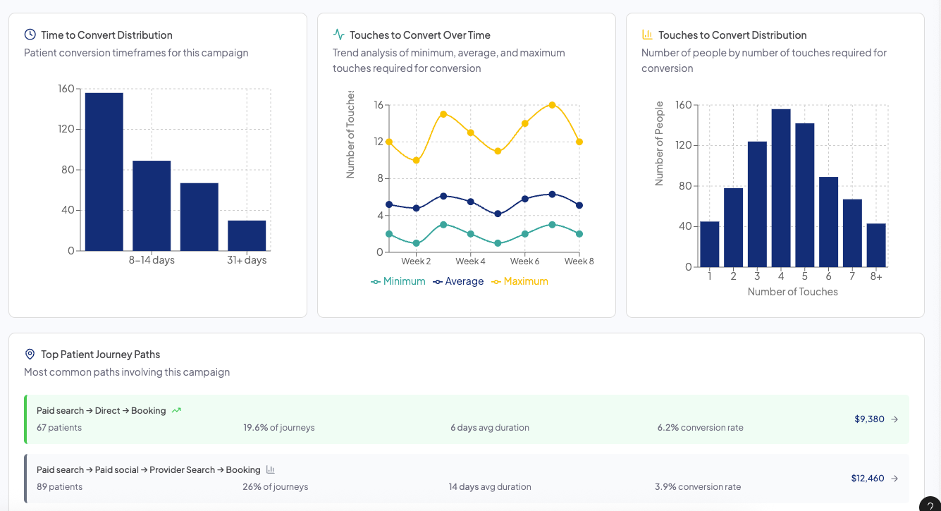Click the location pin icon beside Top Patient Journey Paths
The height and width of the screenshot is (511, 941).
point(30,354)
